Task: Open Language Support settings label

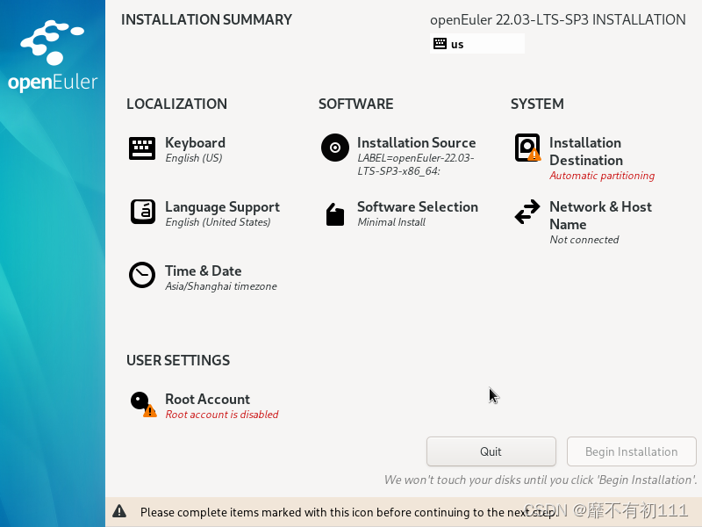Action: click(x=222, y=206)
